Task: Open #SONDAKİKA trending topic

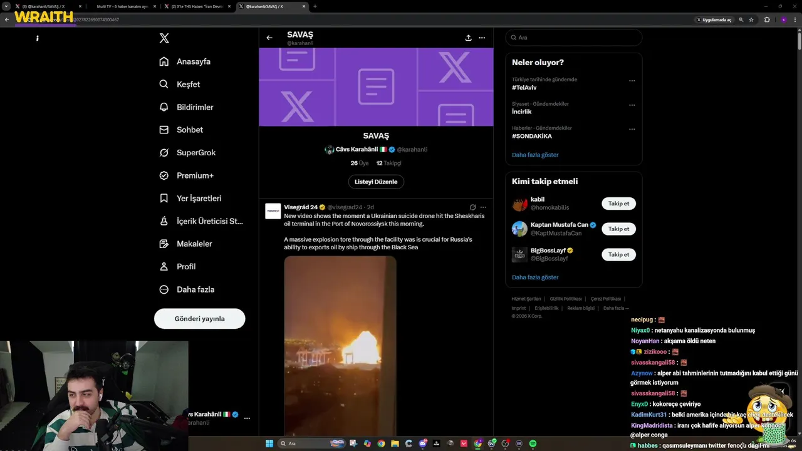Action: tap(532, 136)
